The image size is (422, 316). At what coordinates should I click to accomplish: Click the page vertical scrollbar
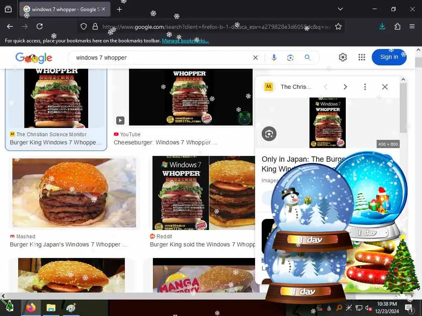[x=419, y=63]
